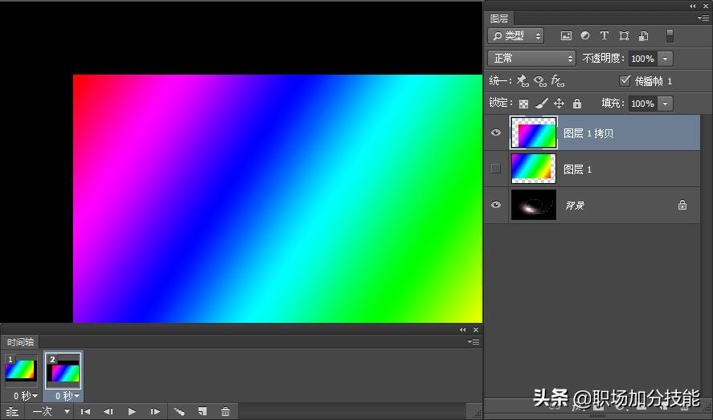
Task: Show hidden 图层 1 layer
Action: click(x=496, y=169)
